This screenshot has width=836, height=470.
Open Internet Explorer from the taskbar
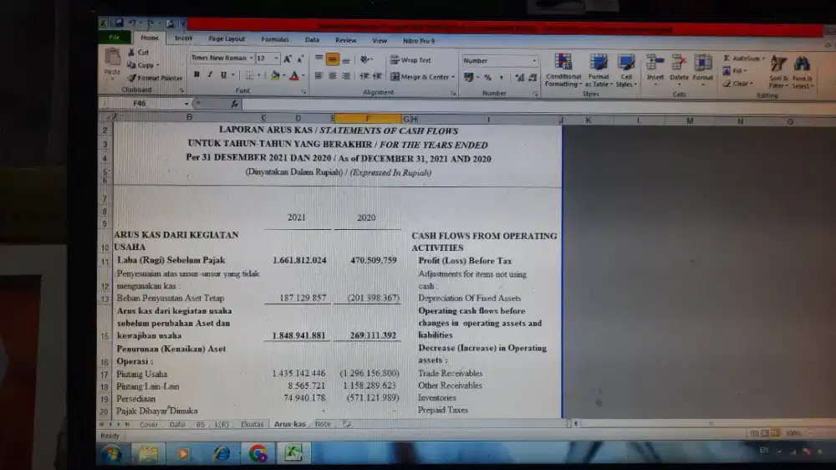click(x=222, y=453)
